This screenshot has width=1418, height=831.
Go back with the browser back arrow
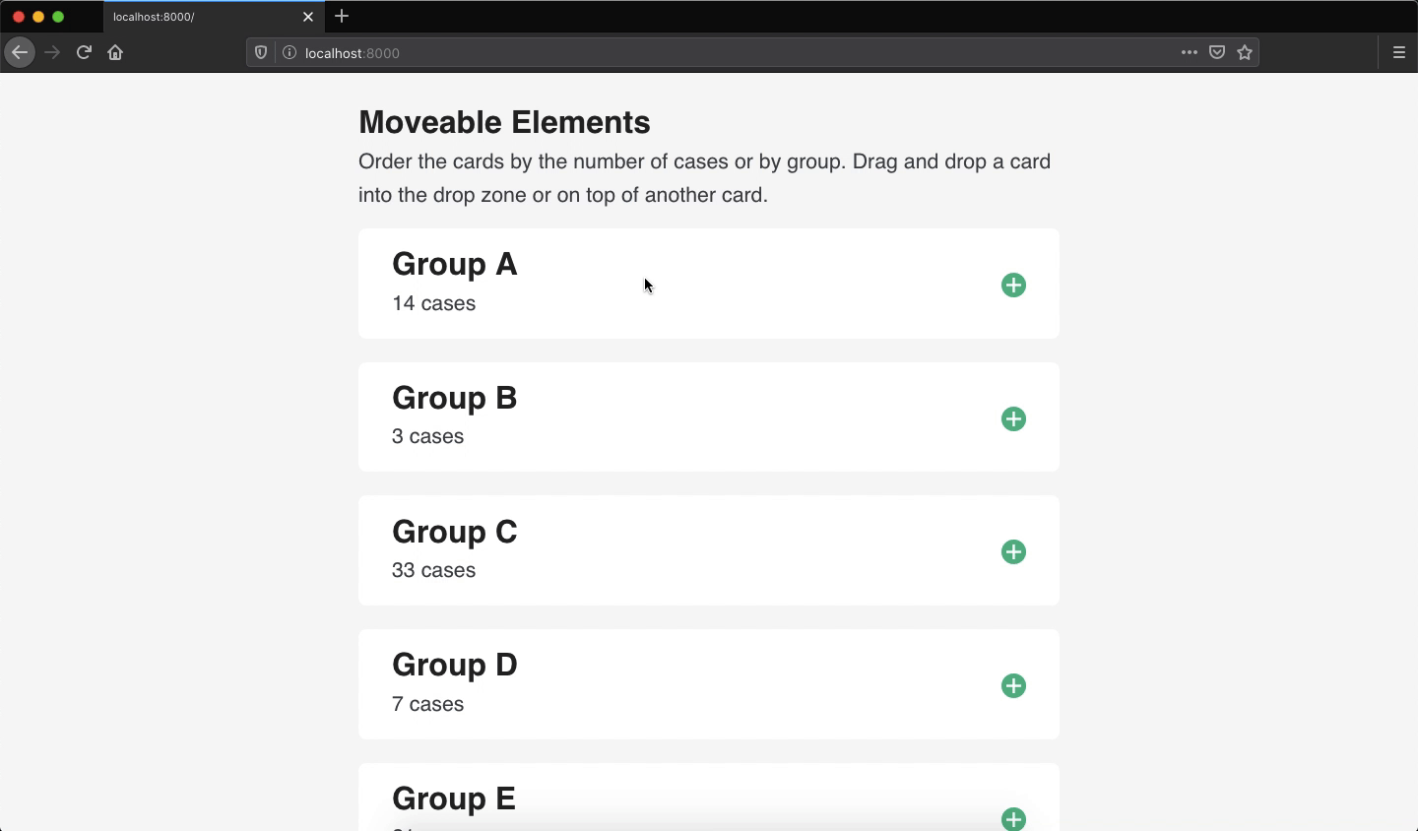[x=20, y=53]
